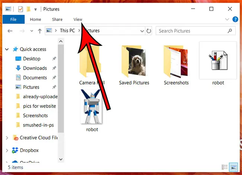This screenshot has width=242, height=175.
Task: Click the Downloads blue arrow icon
Action: point(18,68)
